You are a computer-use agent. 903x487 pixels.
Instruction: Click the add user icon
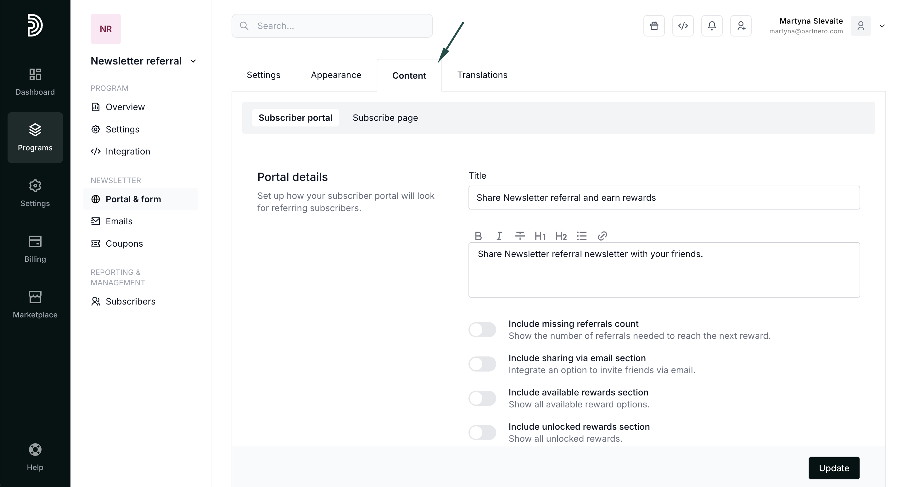point(741,25)
